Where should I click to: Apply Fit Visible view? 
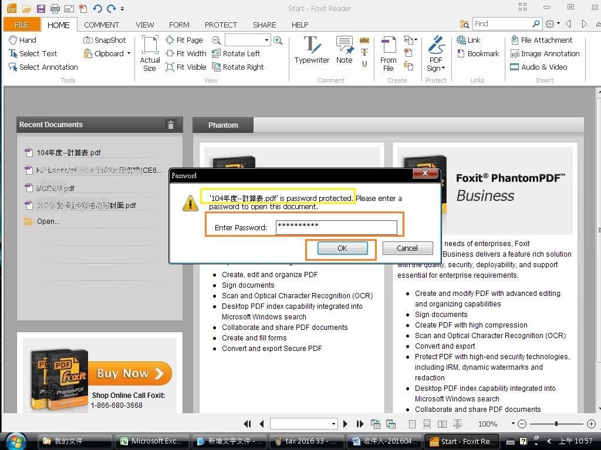click(x=186, y=67)
